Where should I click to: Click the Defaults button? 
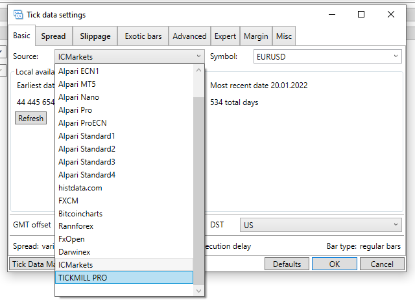pos(287,264)
